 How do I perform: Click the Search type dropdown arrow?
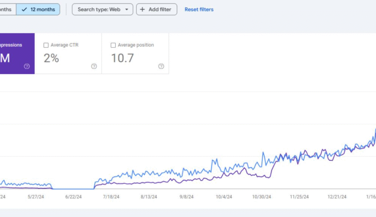(127, 9)
